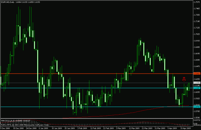The width and height of the screenshot is (201, 130).
Task: Select the cyan 1.5788 price tag
Action: coord(197,107)
